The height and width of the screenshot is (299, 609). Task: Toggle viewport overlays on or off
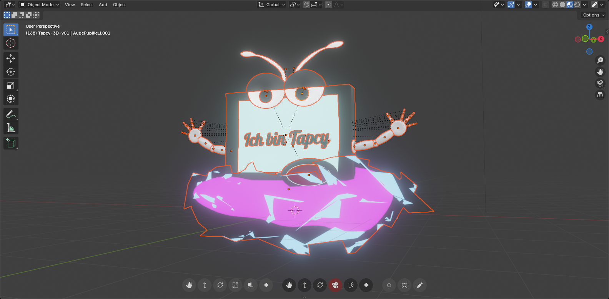[528, 5]
